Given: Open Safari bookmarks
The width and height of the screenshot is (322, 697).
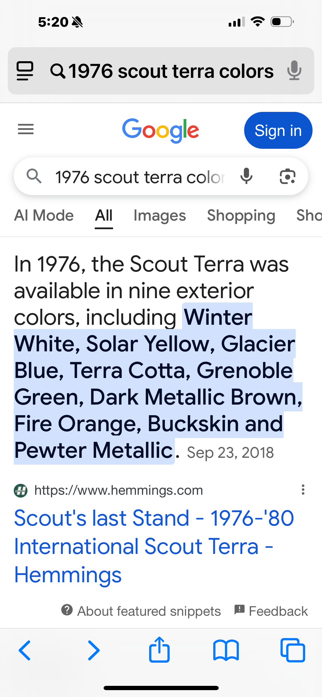Looking at the screenshot, I should coord(226,650).
